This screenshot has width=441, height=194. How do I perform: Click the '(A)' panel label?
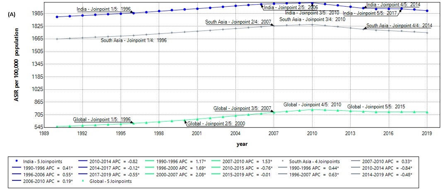coord(11,15)
